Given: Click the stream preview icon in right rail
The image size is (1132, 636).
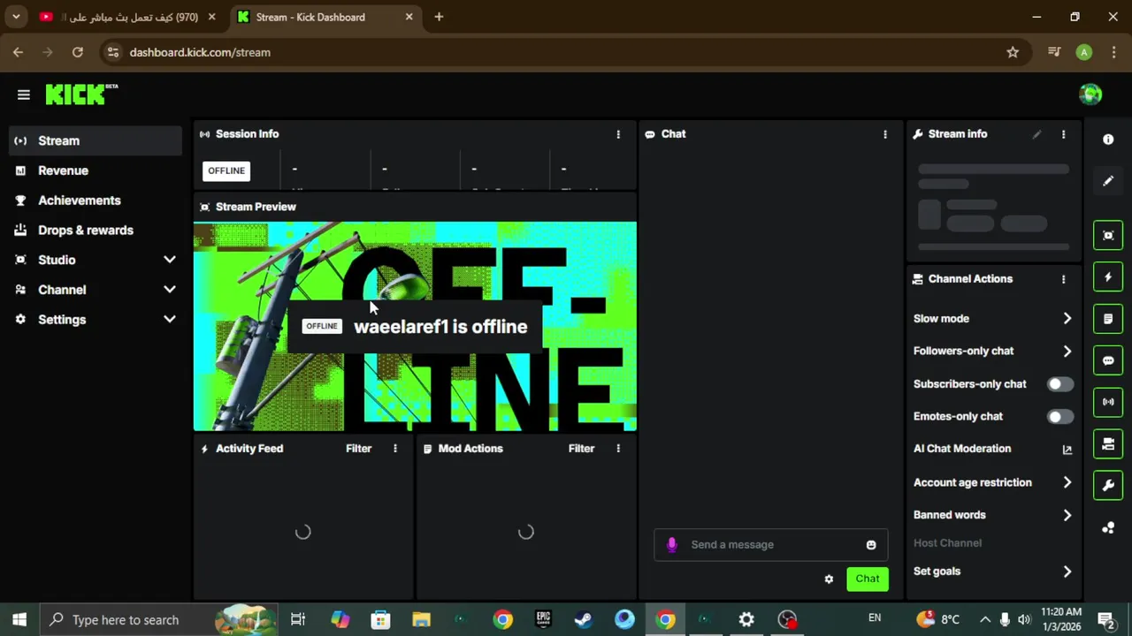Looking at the screenshot, I should tap(1108, 235).
